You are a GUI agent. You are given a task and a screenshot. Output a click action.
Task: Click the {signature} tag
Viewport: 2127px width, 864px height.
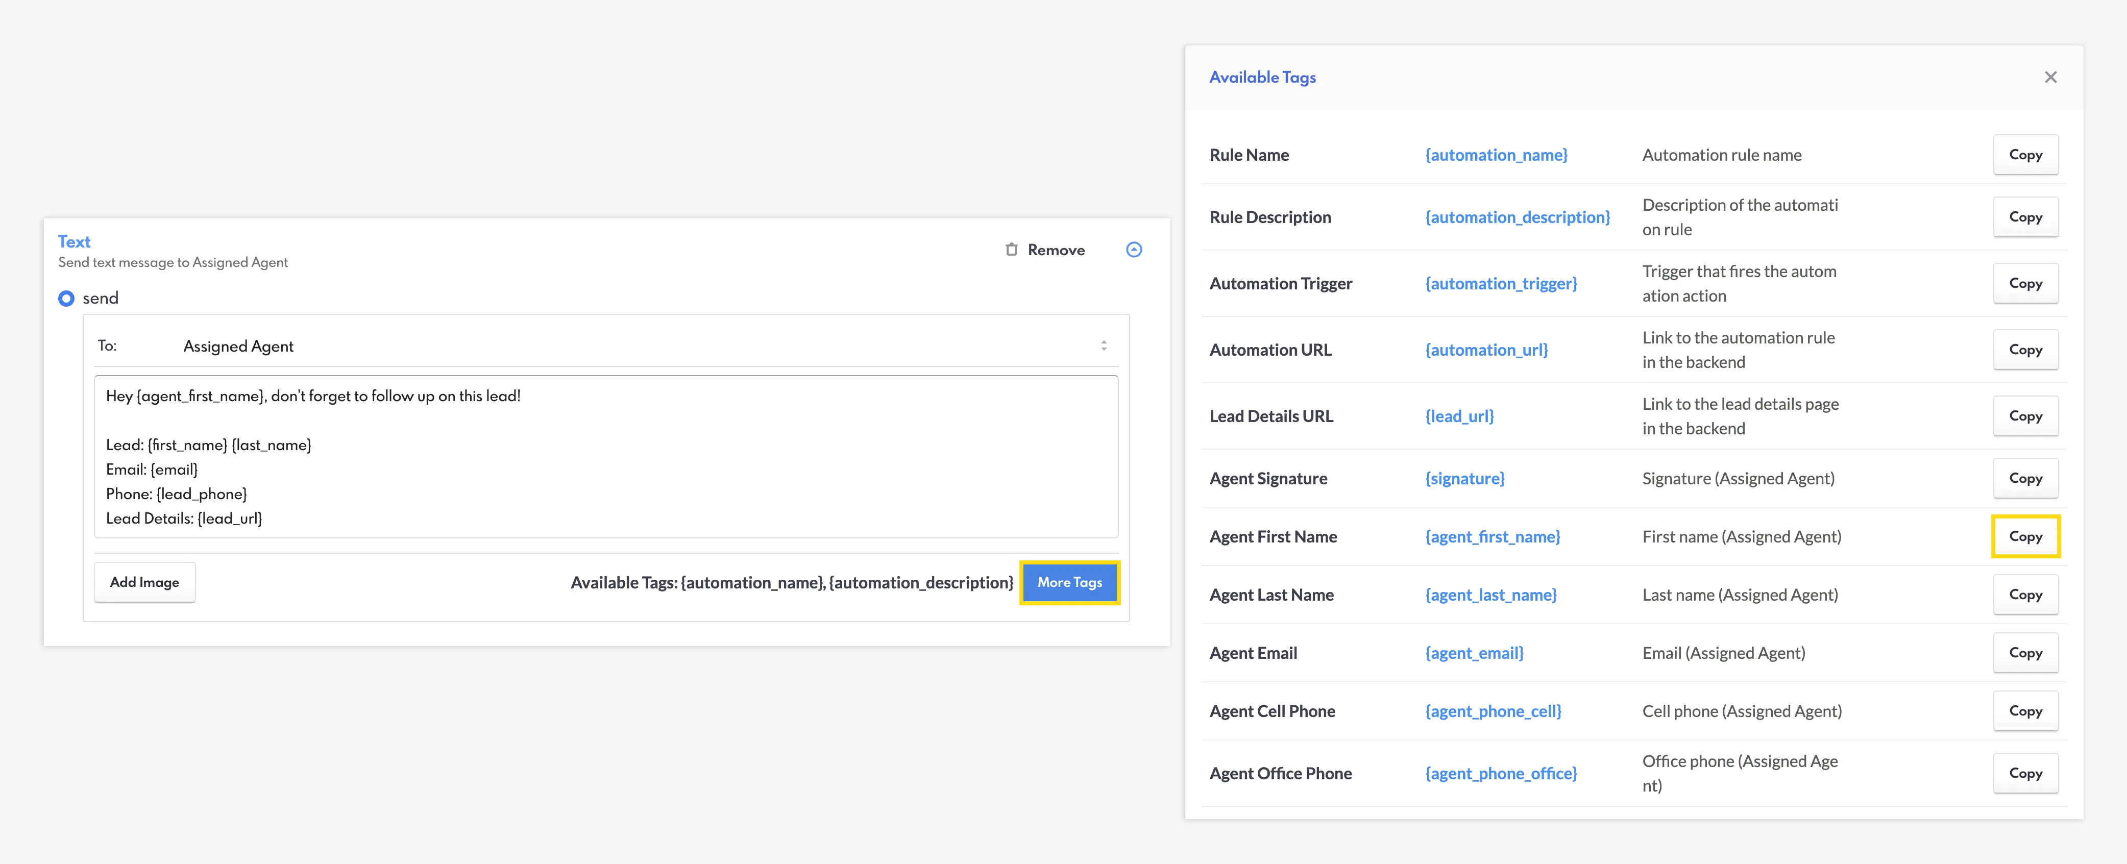coord(1465,479)
